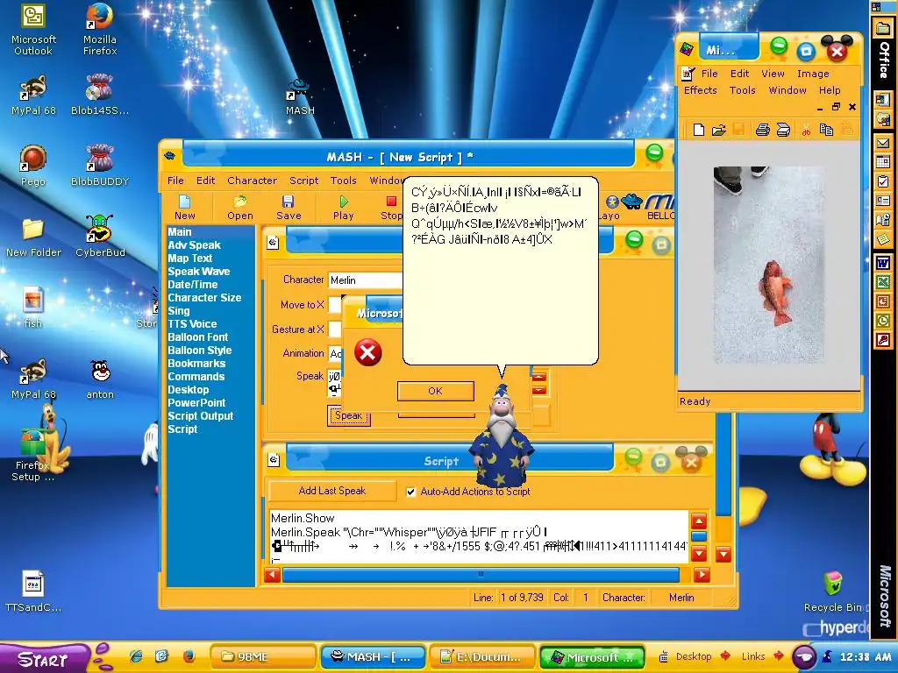Click open folder icon in image viewer toolbar

(x=718, y=130)
